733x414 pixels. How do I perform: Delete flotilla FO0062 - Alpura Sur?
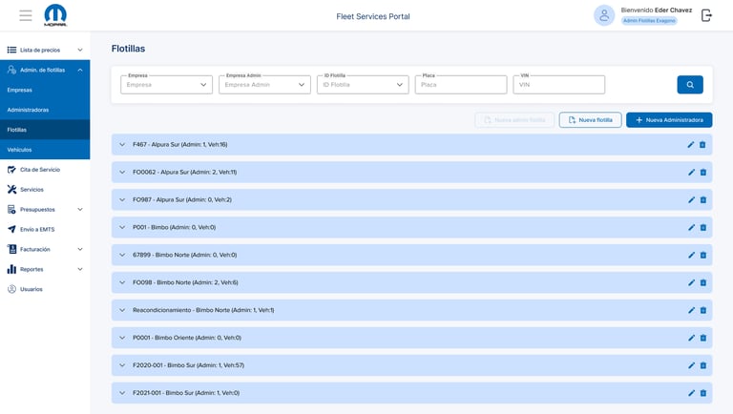tap(703, 173)
